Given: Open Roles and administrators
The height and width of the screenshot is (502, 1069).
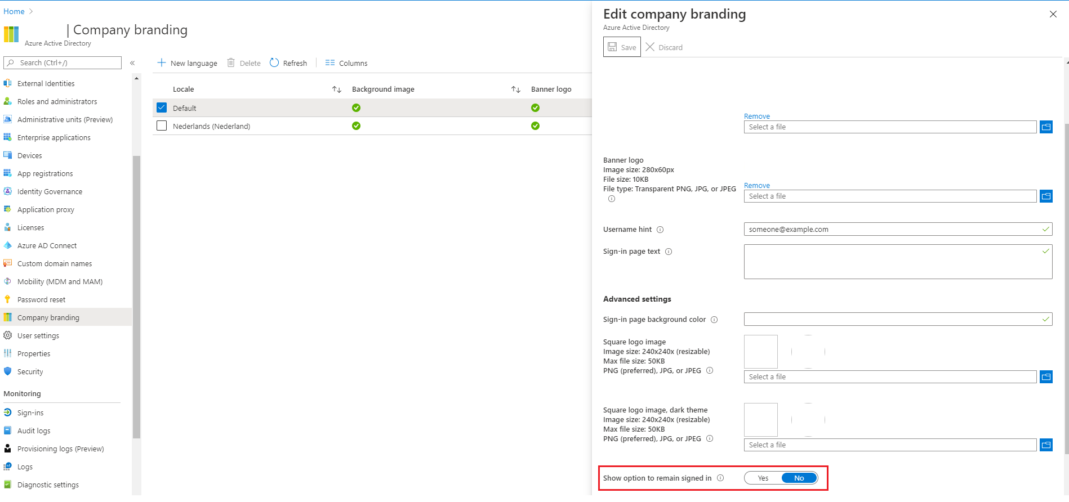Looking at the screenshot, I should (x=57, y=101).
